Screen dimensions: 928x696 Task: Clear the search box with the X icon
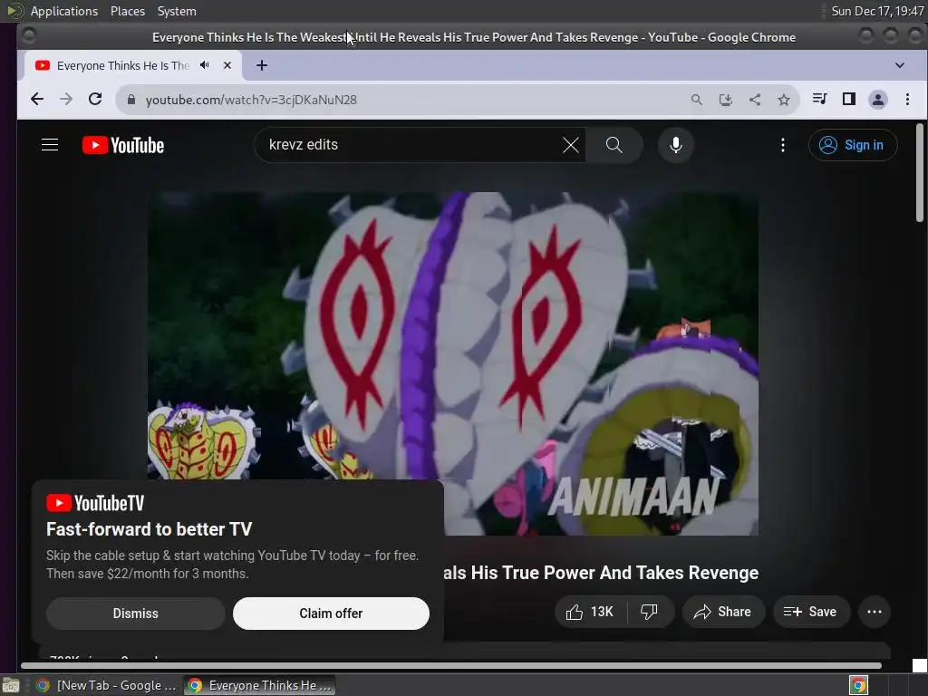tap(571, 145)
